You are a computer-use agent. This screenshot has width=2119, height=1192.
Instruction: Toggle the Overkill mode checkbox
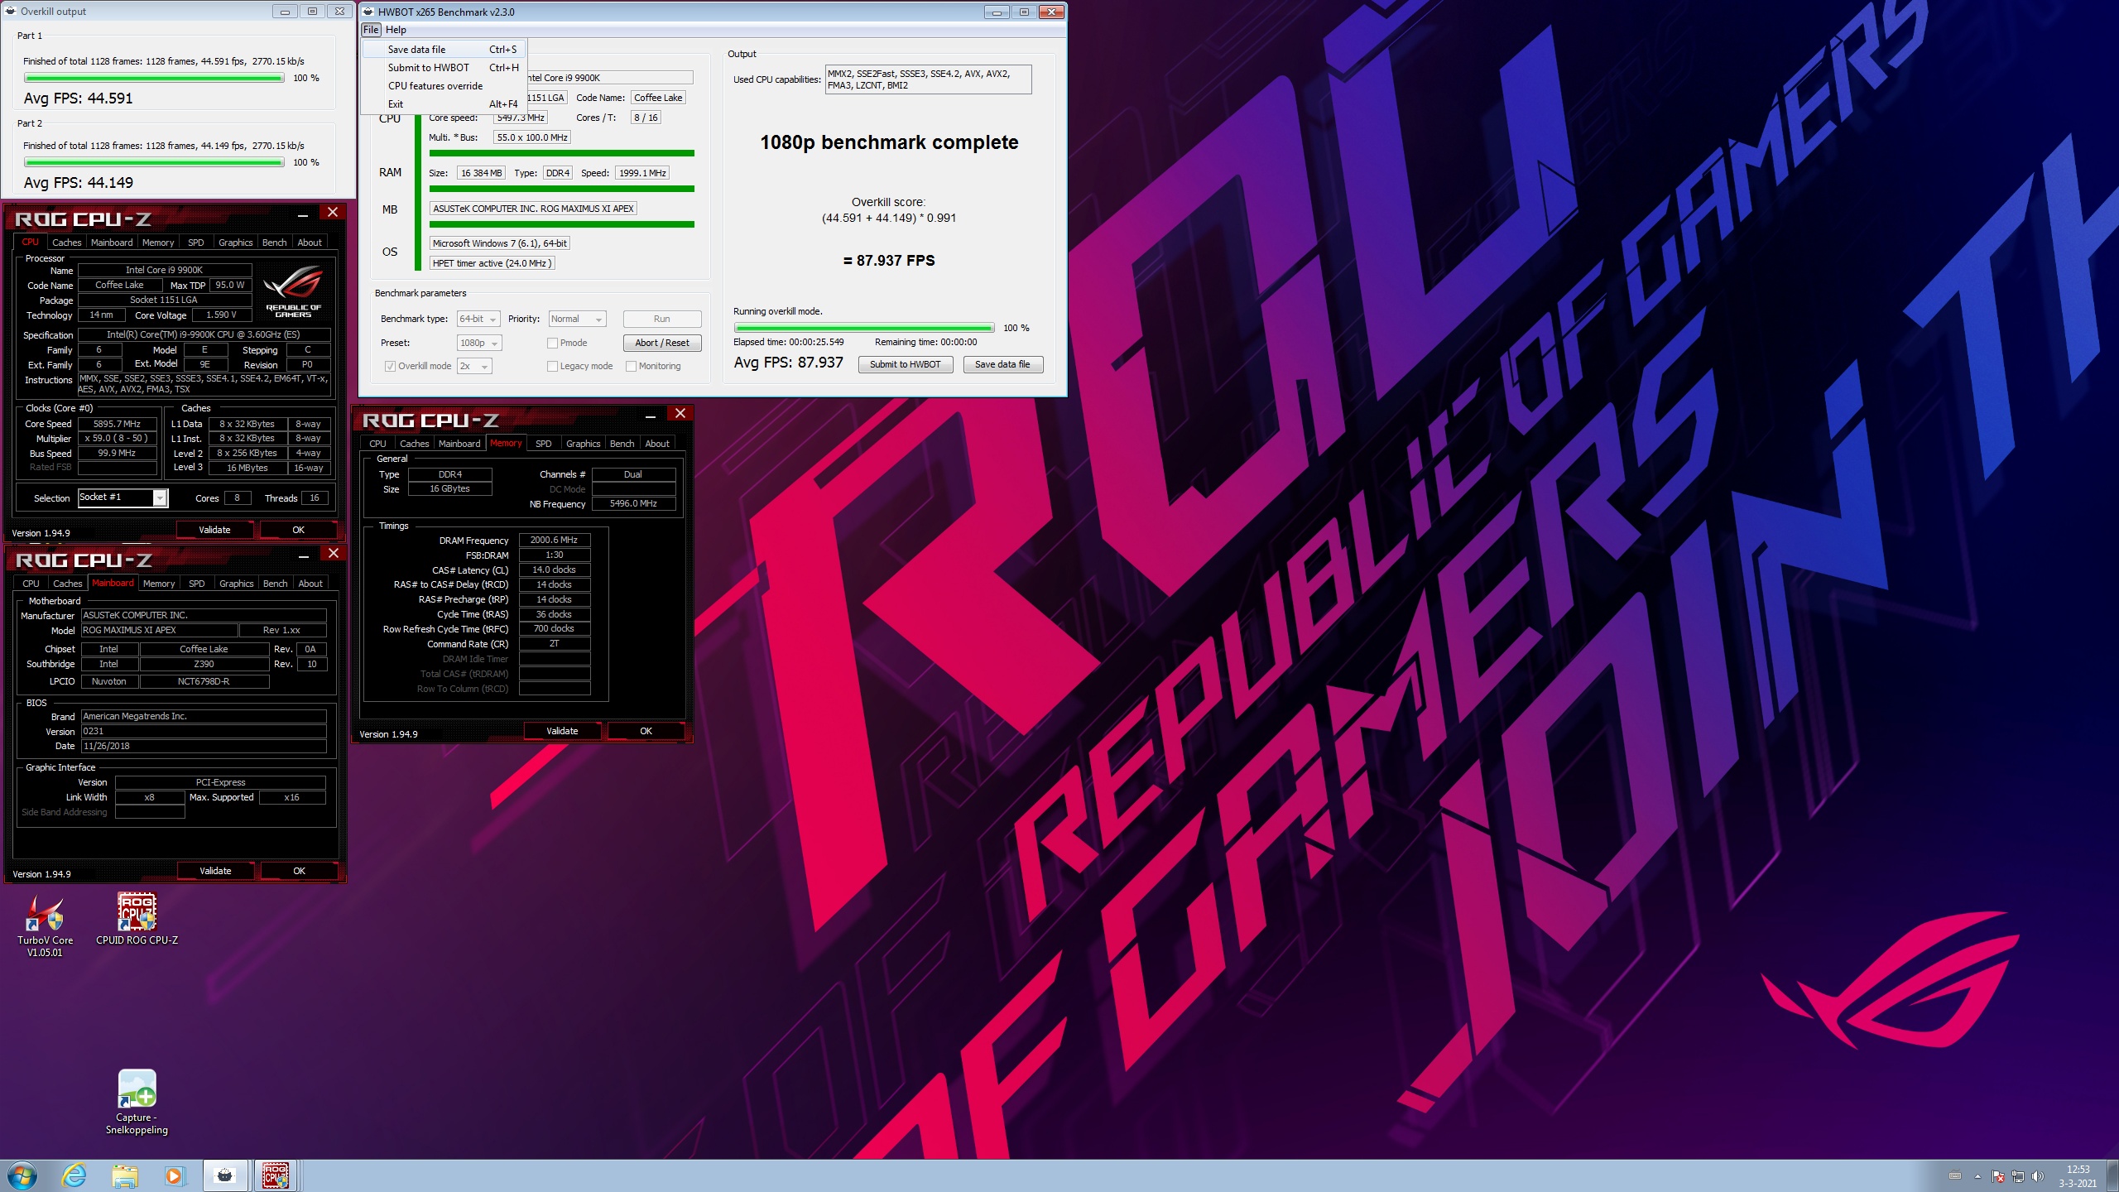390,366
